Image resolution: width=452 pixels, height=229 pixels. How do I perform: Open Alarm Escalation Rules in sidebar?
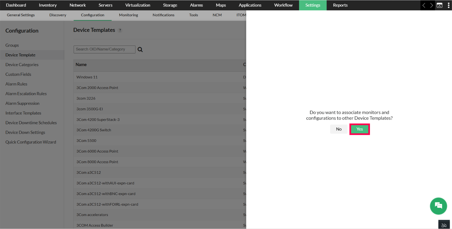click(x=26, y=94)
